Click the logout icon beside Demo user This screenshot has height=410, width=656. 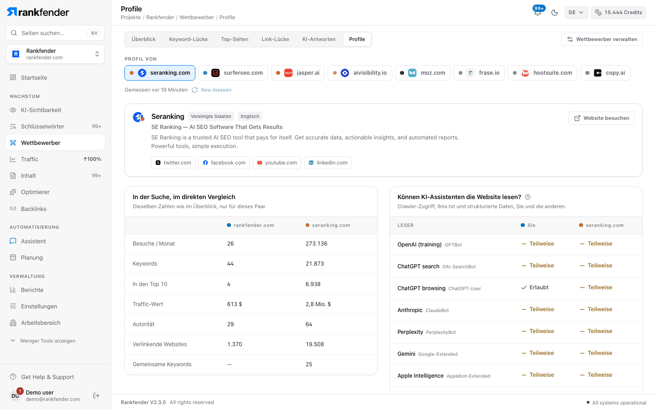(x=96, y=395)
